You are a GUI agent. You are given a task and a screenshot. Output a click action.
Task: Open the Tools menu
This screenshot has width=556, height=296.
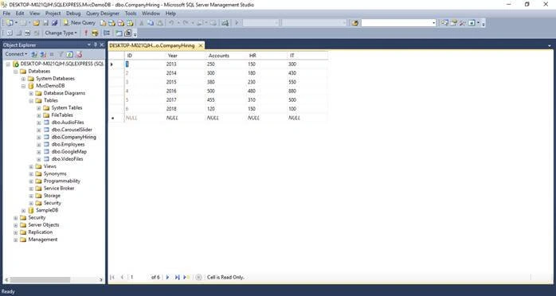point(131,14)
